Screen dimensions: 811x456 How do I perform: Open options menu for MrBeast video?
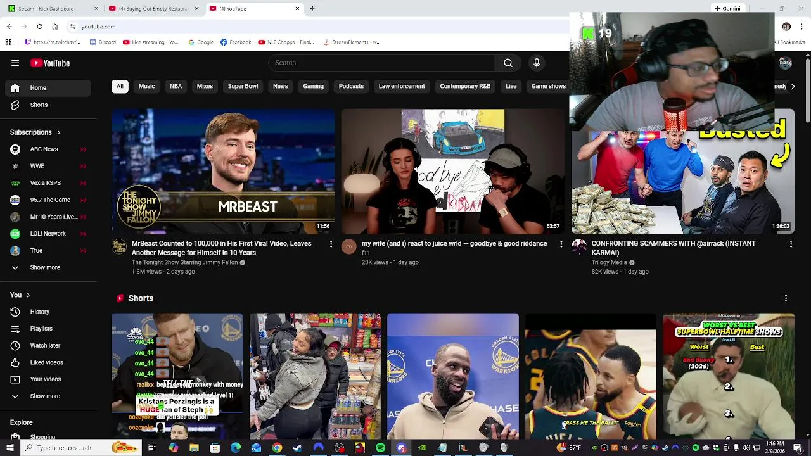(x=331, y=244)
